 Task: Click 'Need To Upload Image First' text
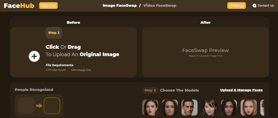tap(206, 56)
